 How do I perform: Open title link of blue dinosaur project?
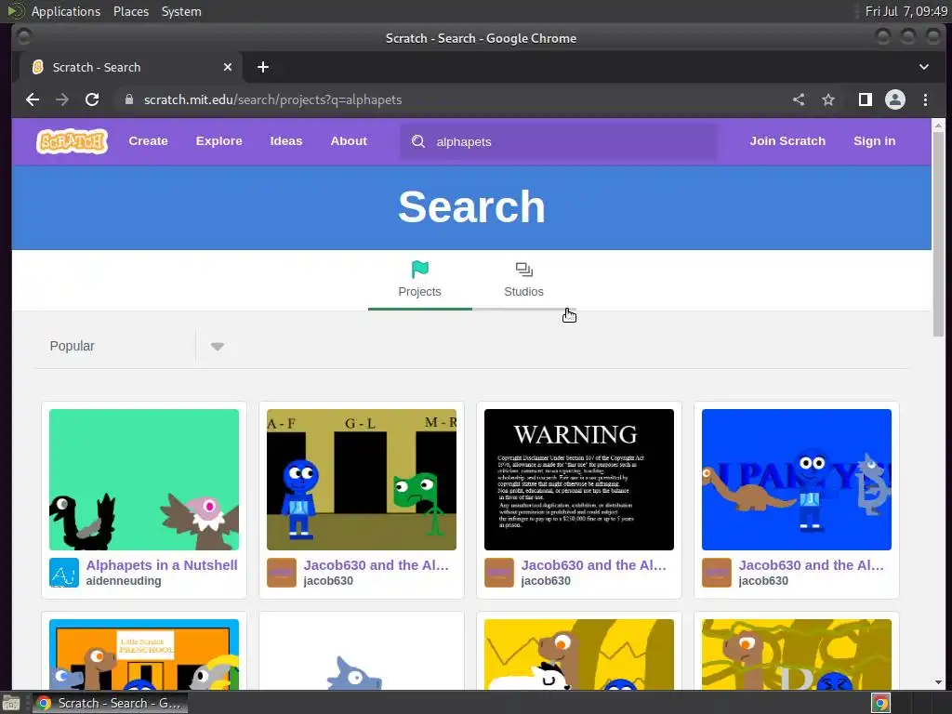(x=811, y=565)
